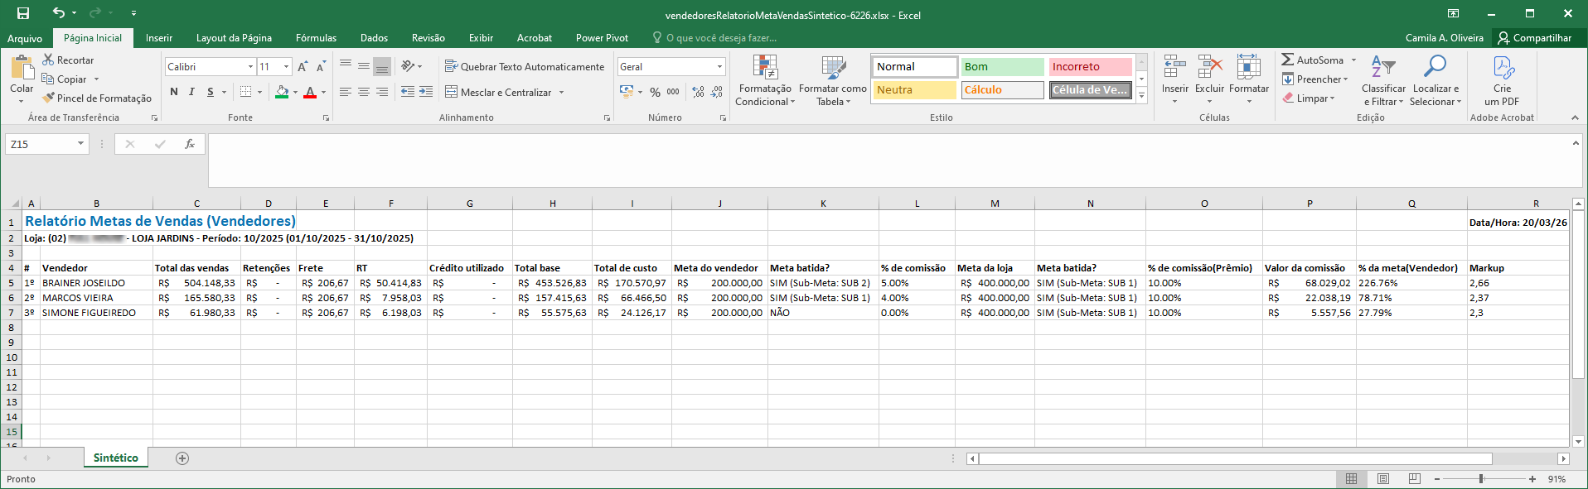Click the zoom slider handle
The image size is (1588, 489).
1481,479
